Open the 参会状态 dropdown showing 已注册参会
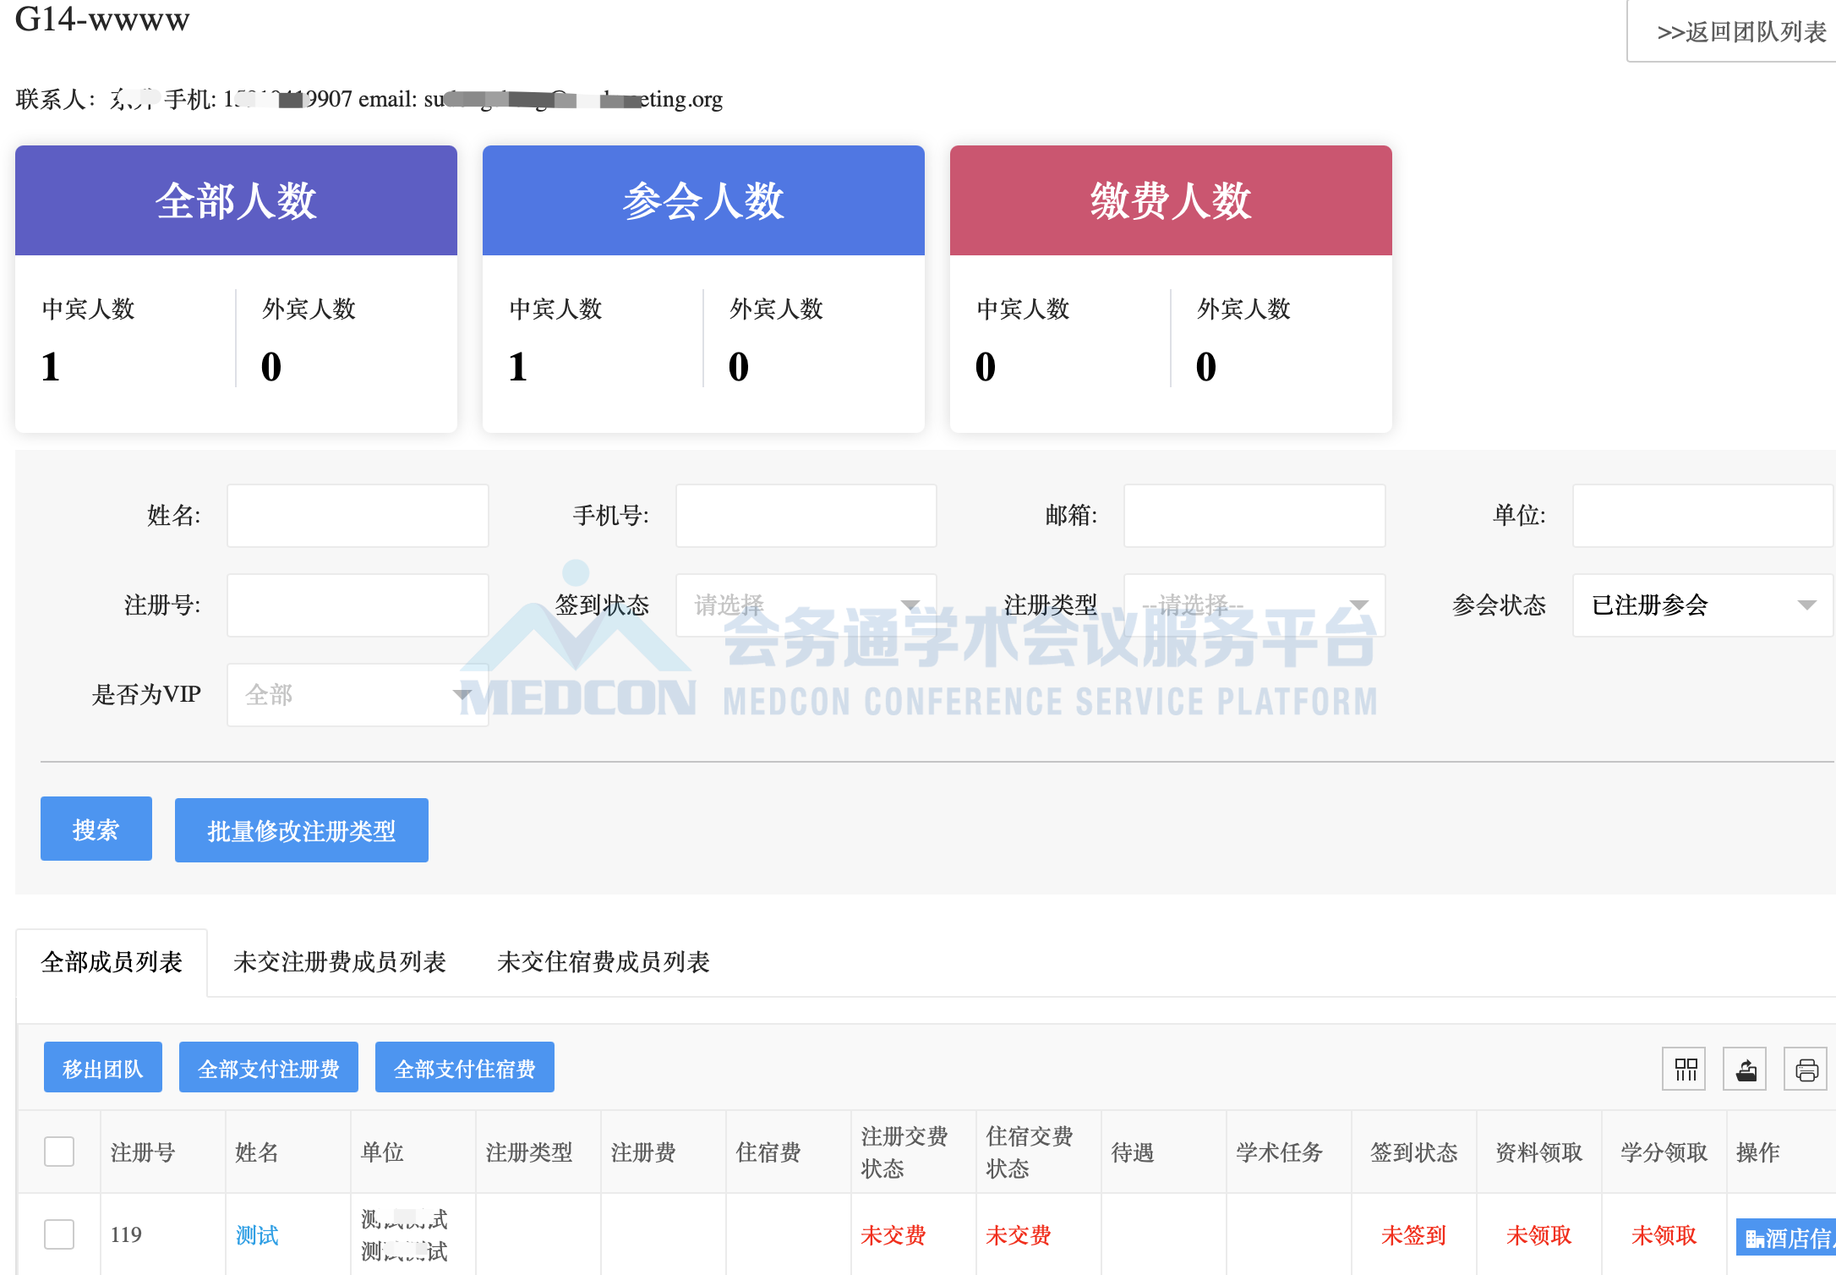Screen dimensions: 1836x1275 pyautogui.click(x=1702, y=605)
